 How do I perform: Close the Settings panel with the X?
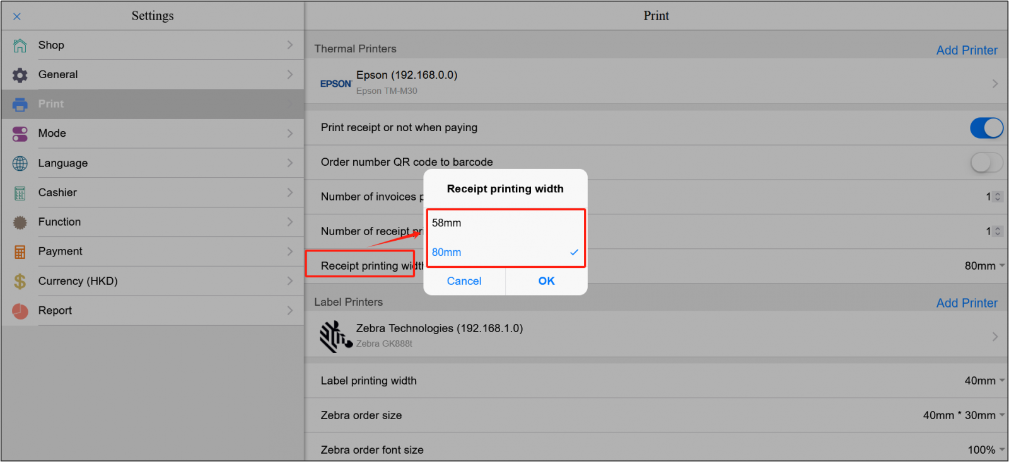(17, 16)
